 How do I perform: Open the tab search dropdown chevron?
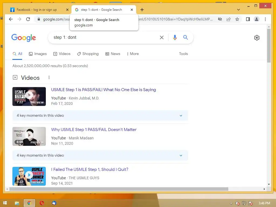click(238, 10)
